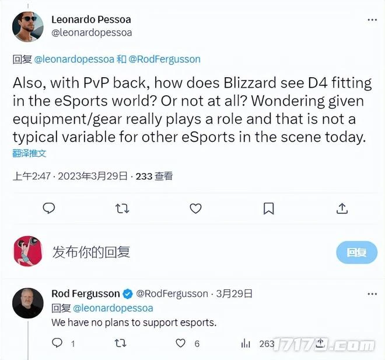View analytics bar chart on Rod Fergusson's reply
Viewport: 385px width, 360px height.
pos(246,343)
